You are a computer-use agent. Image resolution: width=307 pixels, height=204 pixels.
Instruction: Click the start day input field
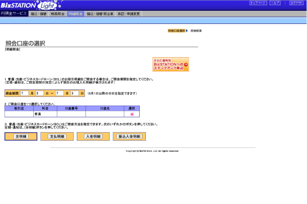(x=39, y=93)
